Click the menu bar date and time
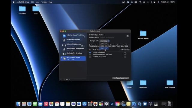Screen dimensions: 192x108 pyautogui.click(x=168, y=2)
